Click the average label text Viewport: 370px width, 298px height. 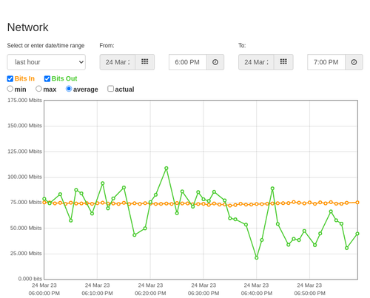(x=86, y=89)
